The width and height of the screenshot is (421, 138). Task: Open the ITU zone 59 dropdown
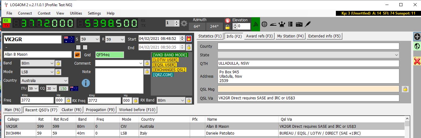(33, 88)
